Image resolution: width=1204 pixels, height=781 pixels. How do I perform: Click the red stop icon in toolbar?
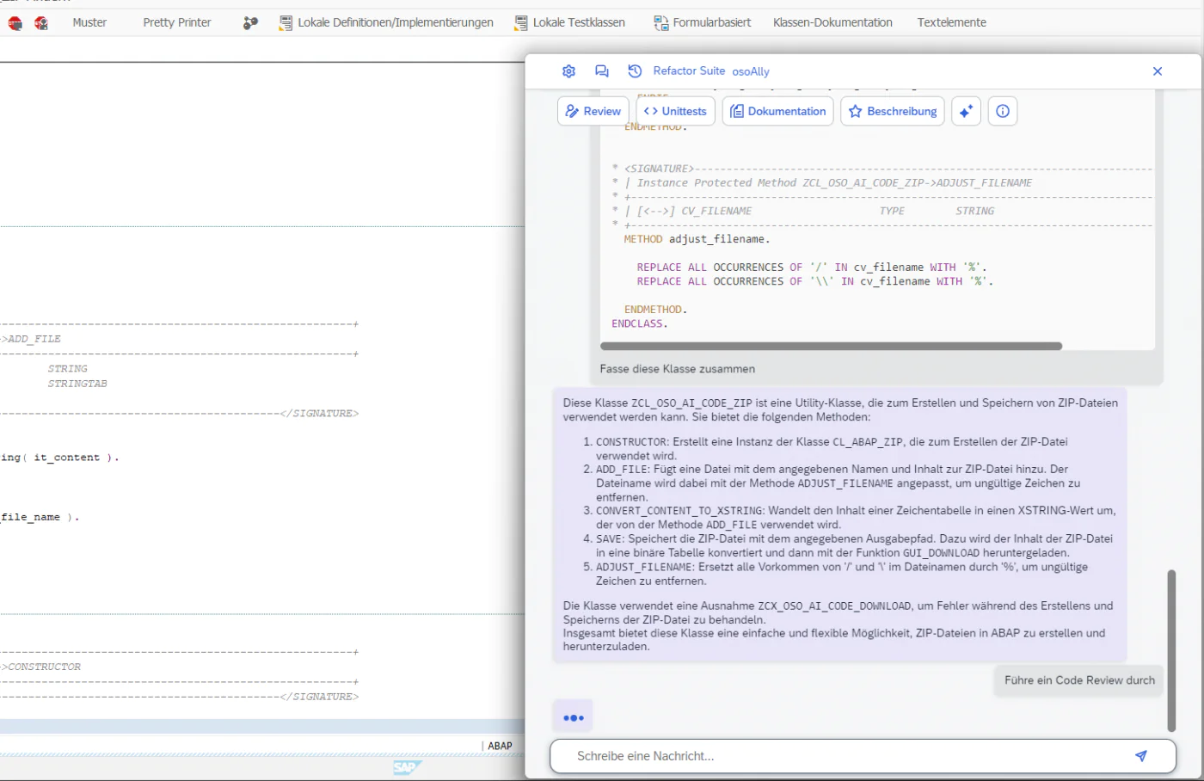[x=15, y=23]
